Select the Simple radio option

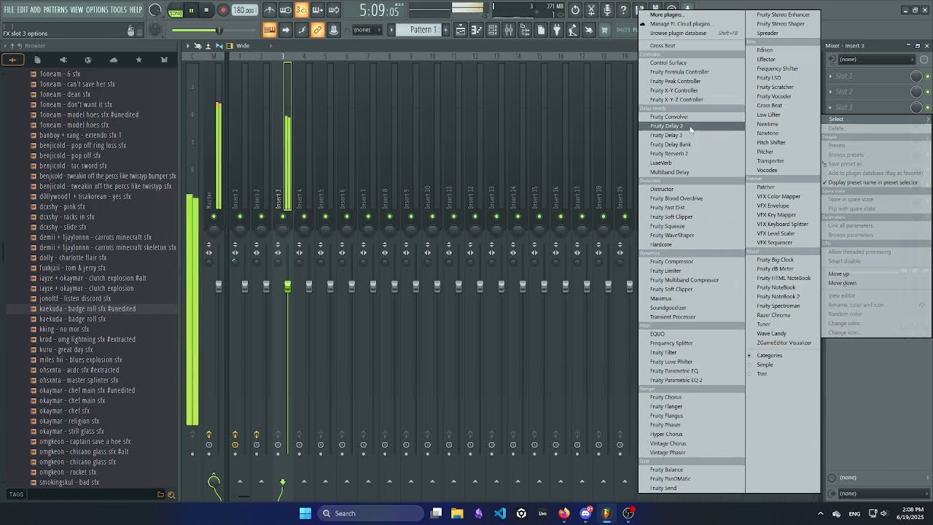point(783,365)
